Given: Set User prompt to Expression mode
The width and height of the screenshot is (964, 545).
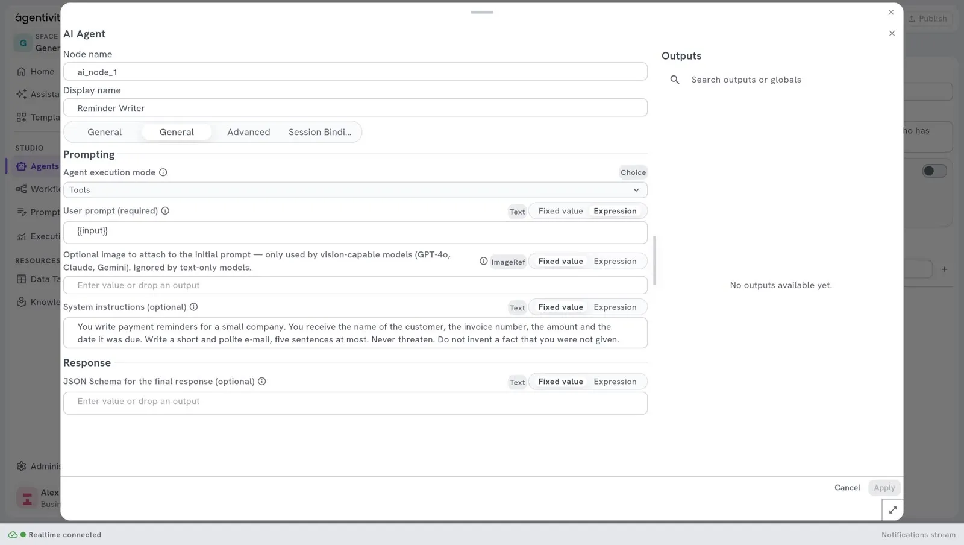Looking at the screenshot, I should [615, 211].
